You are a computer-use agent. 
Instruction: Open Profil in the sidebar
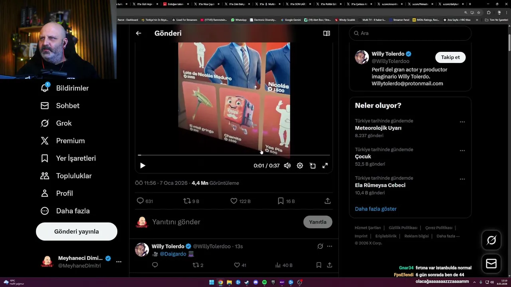tap(57, 193)
